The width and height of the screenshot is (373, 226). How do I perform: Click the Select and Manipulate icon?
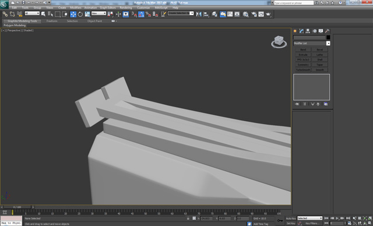118,14
